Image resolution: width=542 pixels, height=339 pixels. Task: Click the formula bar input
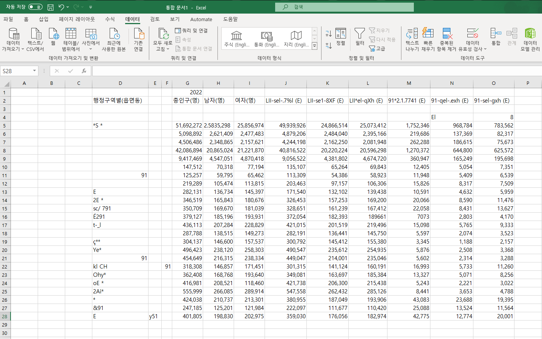pos(317,71)
